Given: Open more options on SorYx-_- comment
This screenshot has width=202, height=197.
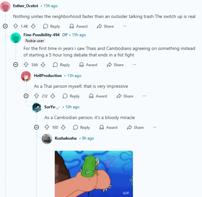Looking at the screenshot, I should click(155, 127).
